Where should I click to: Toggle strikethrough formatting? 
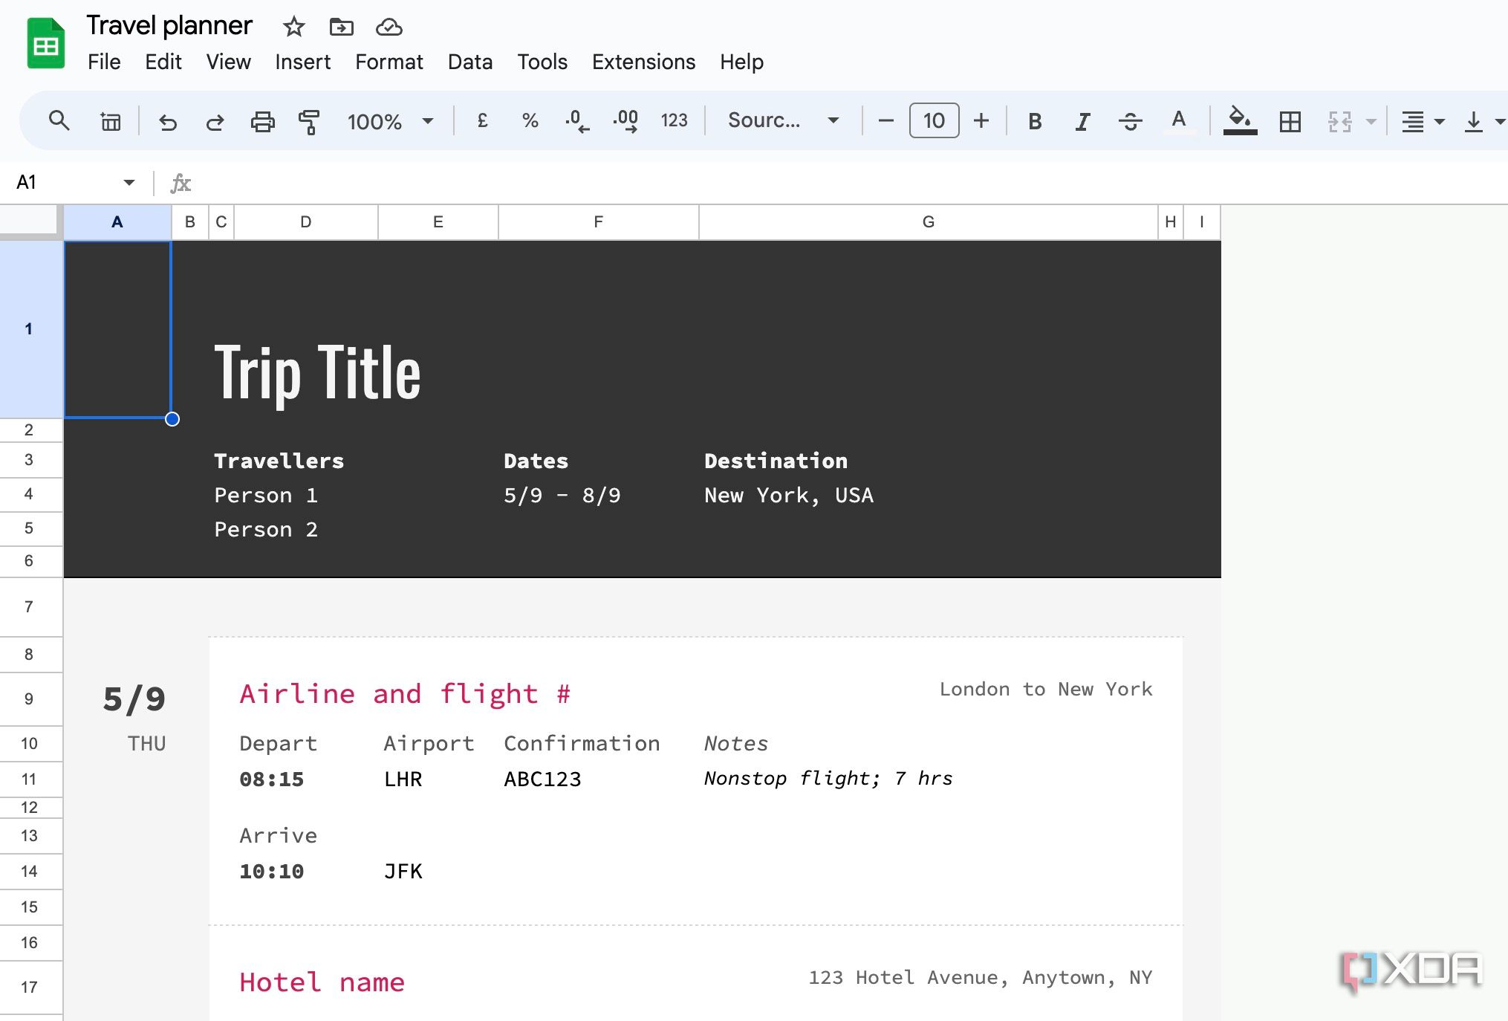(1130, 121)
